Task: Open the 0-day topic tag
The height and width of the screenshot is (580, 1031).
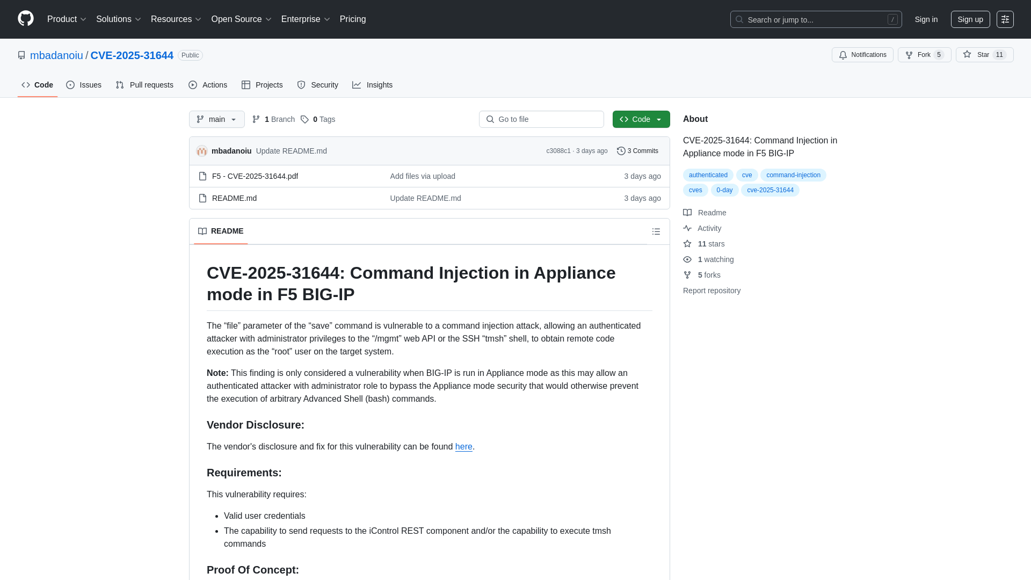Action: point(724,190)
